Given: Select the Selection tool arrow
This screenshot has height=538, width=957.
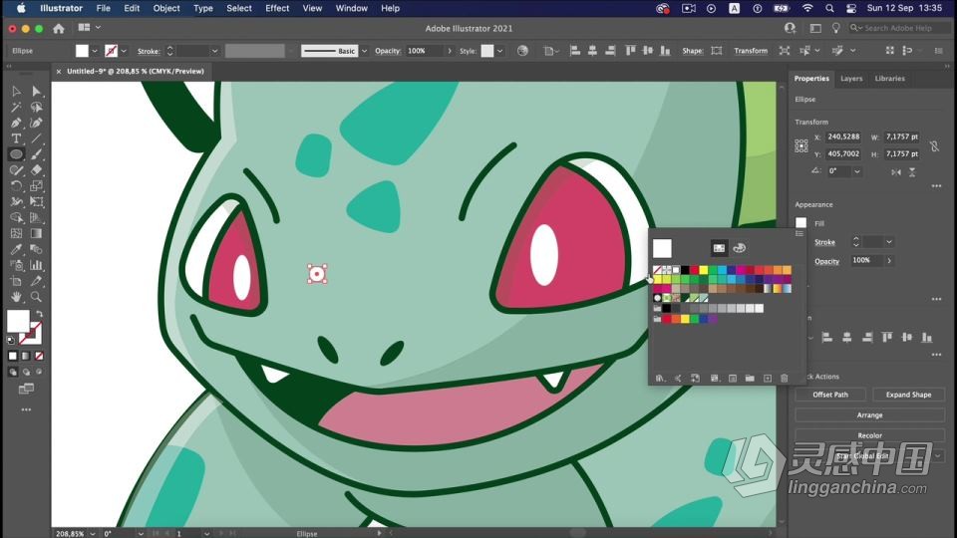Looking at the screenshot, I should coord(17,91).
